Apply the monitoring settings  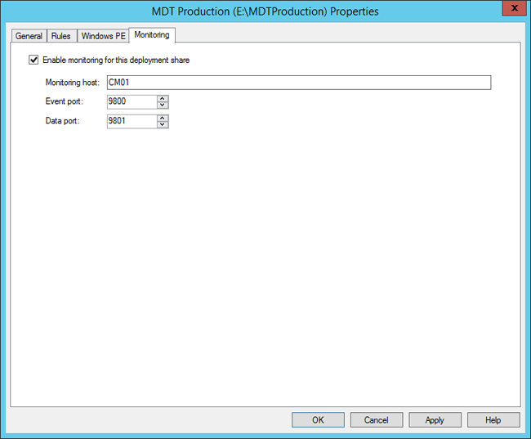point(435,420)
